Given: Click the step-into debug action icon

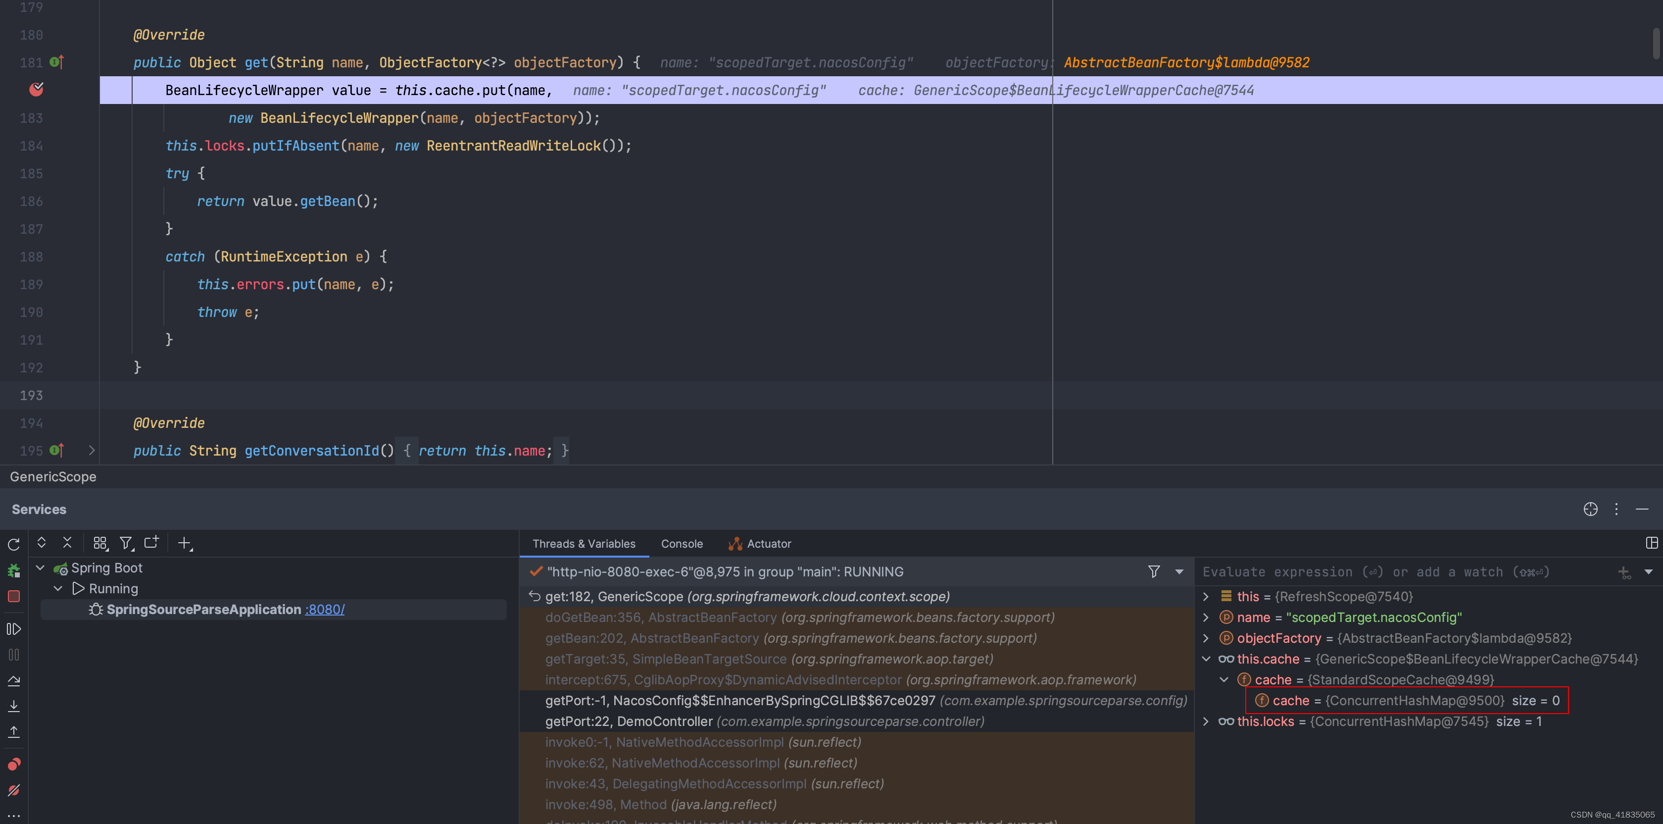Looking at the screenshot, I should (14, 706).
